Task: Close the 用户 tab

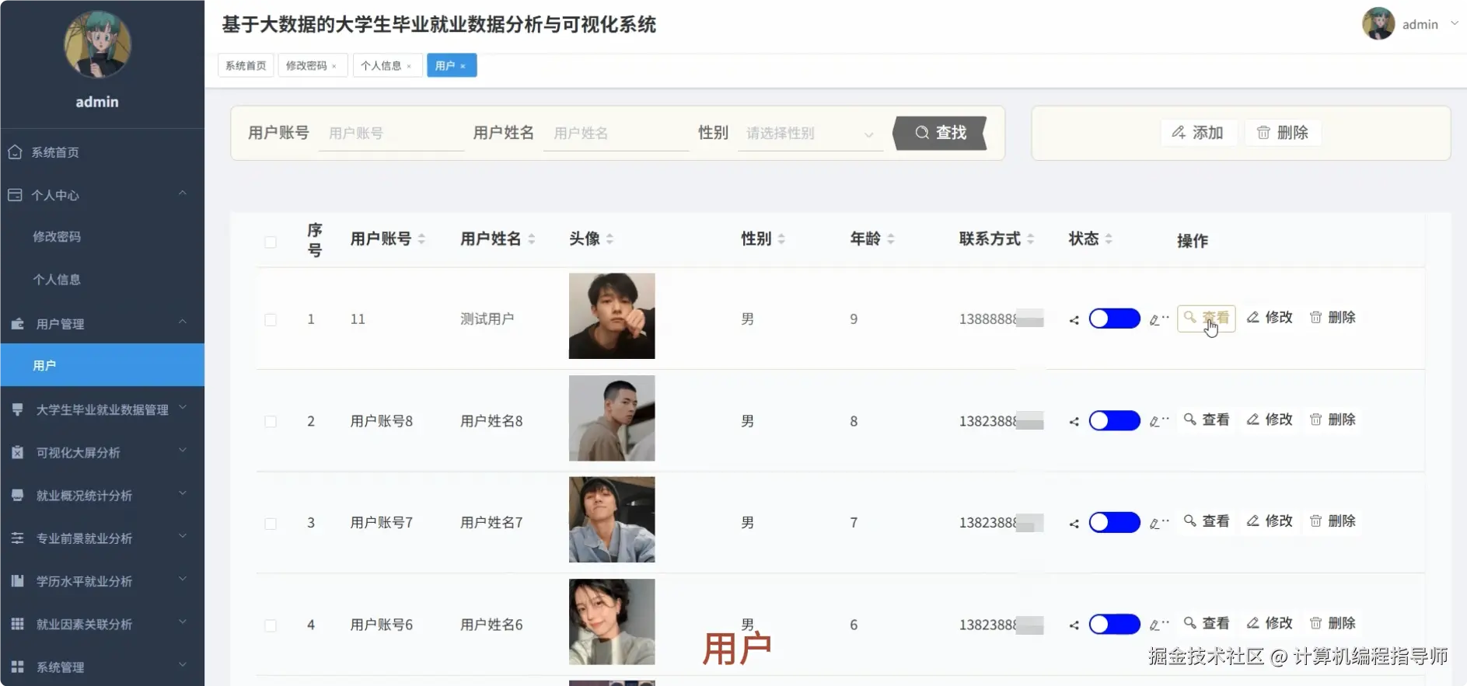Action: (x=463, y=66)
